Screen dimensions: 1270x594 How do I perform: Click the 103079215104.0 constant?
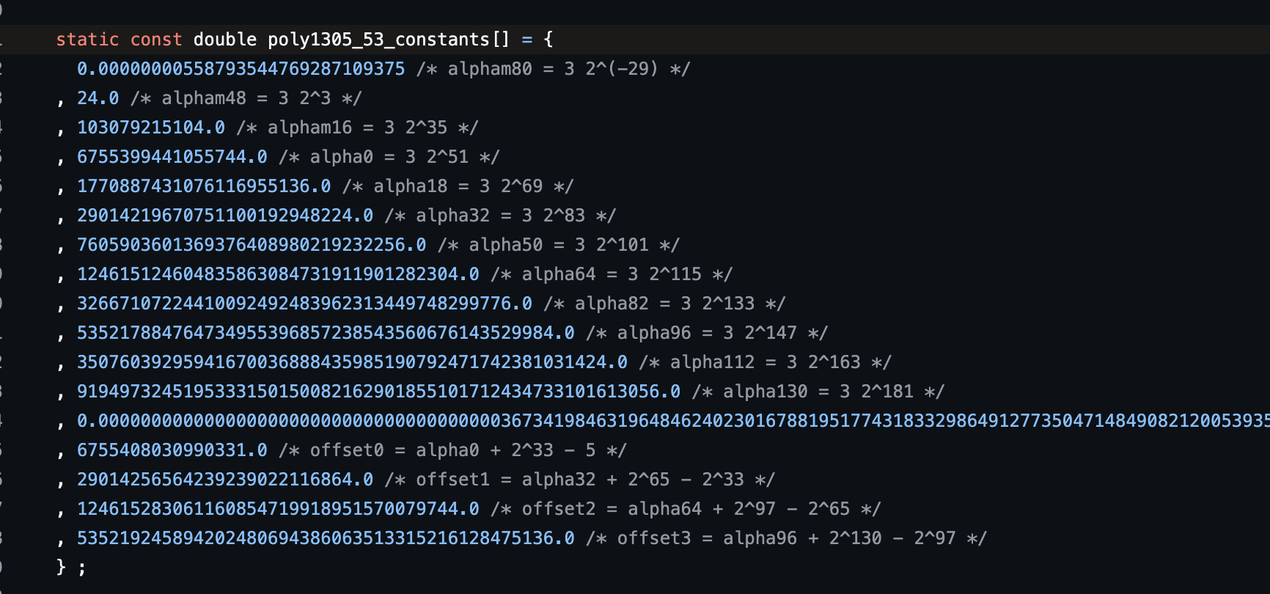pyautogui.click(x=151, y=128)
